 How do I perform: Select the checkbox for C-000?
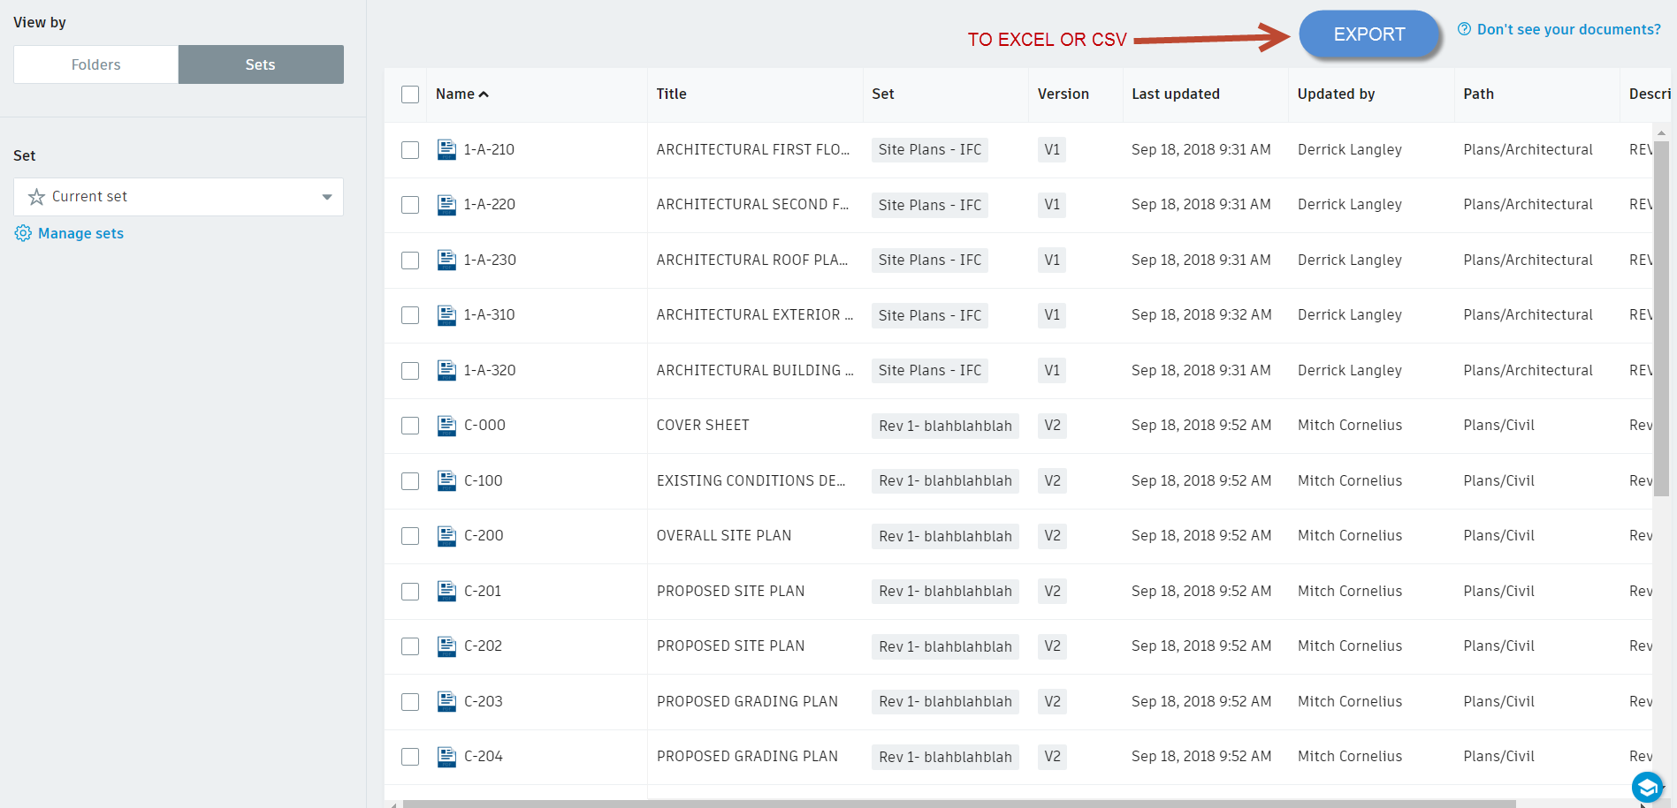410,426
